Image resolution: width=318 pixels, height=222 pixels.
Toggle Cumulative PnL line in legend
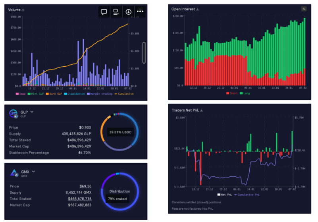coord(247,195)
